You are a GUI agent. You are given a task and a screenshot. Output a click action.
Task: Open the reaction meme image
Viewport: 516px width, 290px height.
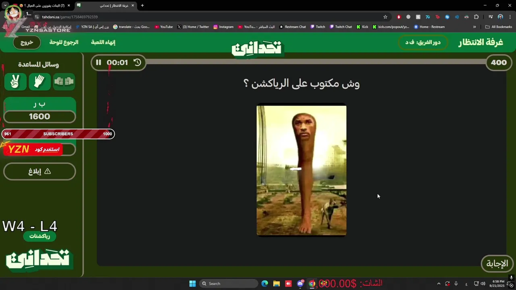302,170
